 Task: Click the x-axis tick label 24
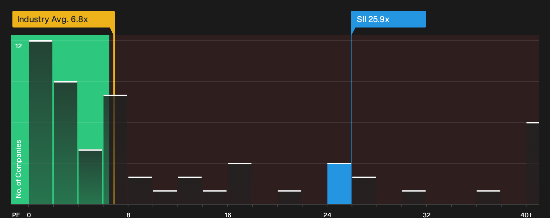tap(327, 215)
